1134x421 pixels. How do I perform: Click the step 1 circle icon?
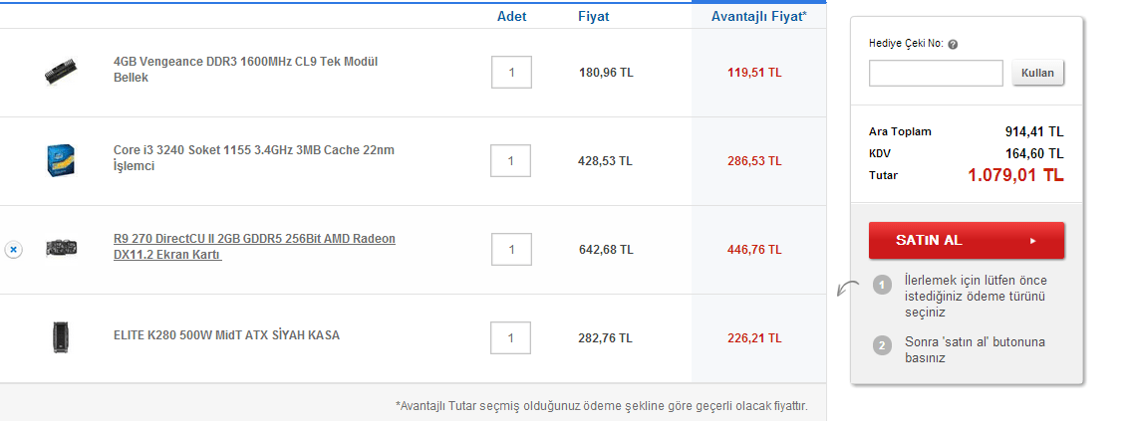click(882, 286)
